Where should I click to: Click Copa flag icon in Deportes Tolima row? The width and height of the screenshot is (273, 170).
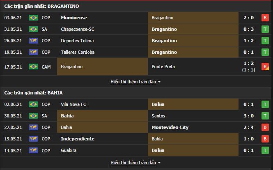click(33, 41)
